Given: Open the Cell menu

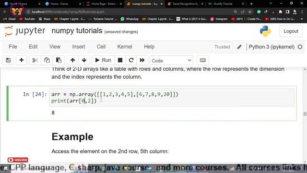Looking at the screenshot, I should pos(101,47).
